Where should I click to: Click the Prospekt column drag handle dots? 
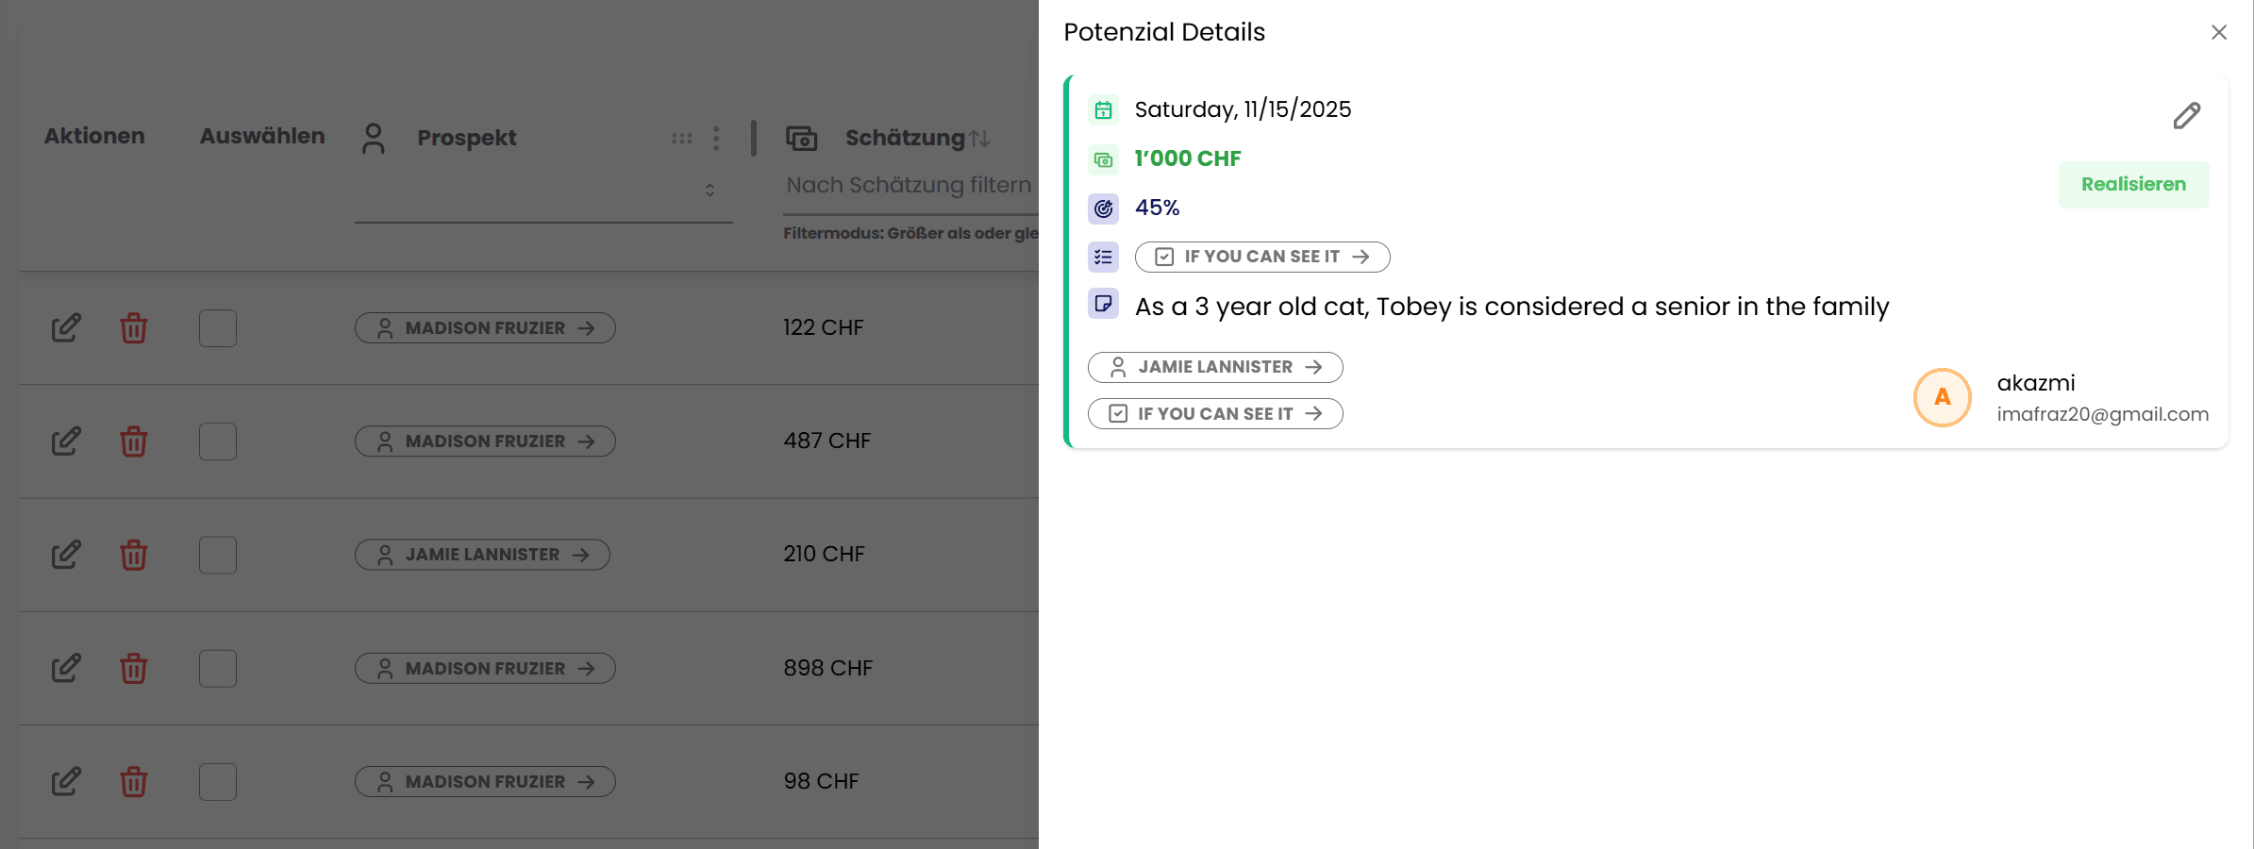click(x=681, y=139)
